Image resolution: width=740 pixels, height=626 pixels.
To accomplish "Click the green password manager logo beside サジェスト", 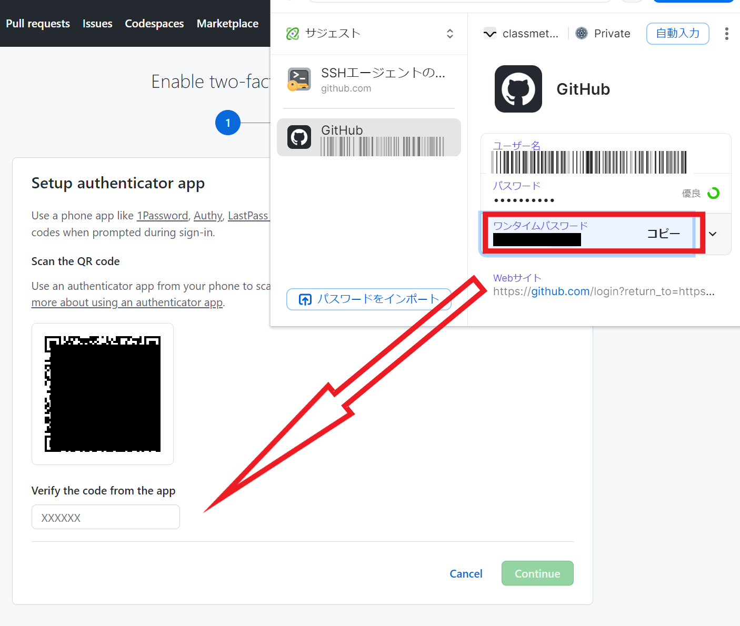I will [x=293, y=33].
